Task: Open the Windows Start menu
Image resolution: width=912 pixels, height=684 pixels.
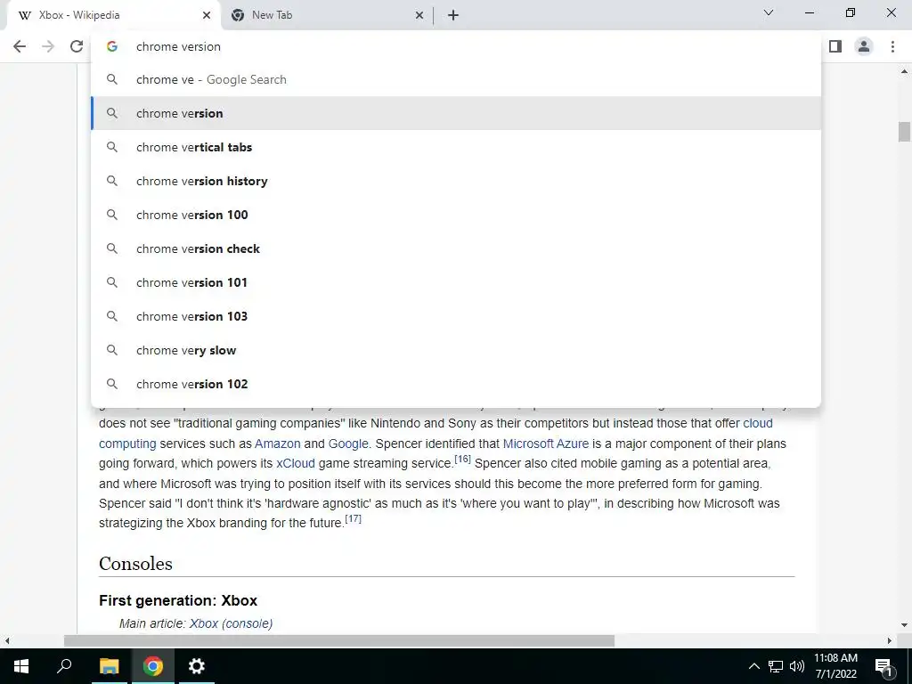Action: pos(21,666)
